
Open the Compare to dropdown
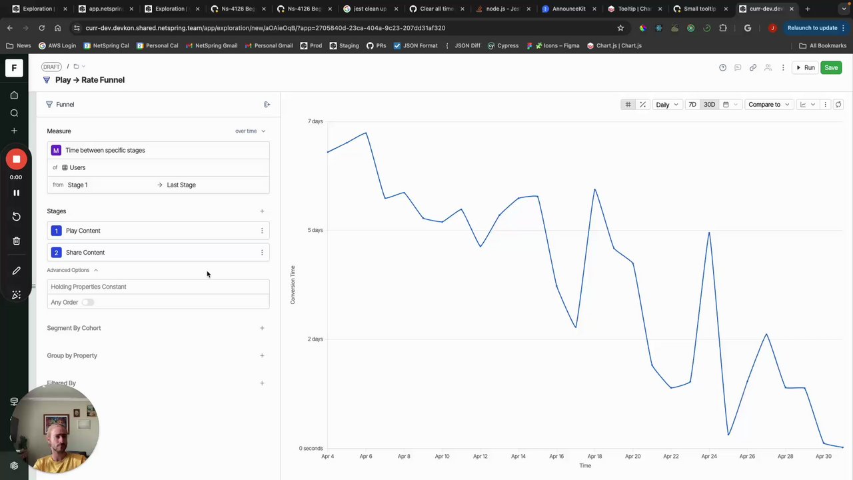tap(768, 105)
